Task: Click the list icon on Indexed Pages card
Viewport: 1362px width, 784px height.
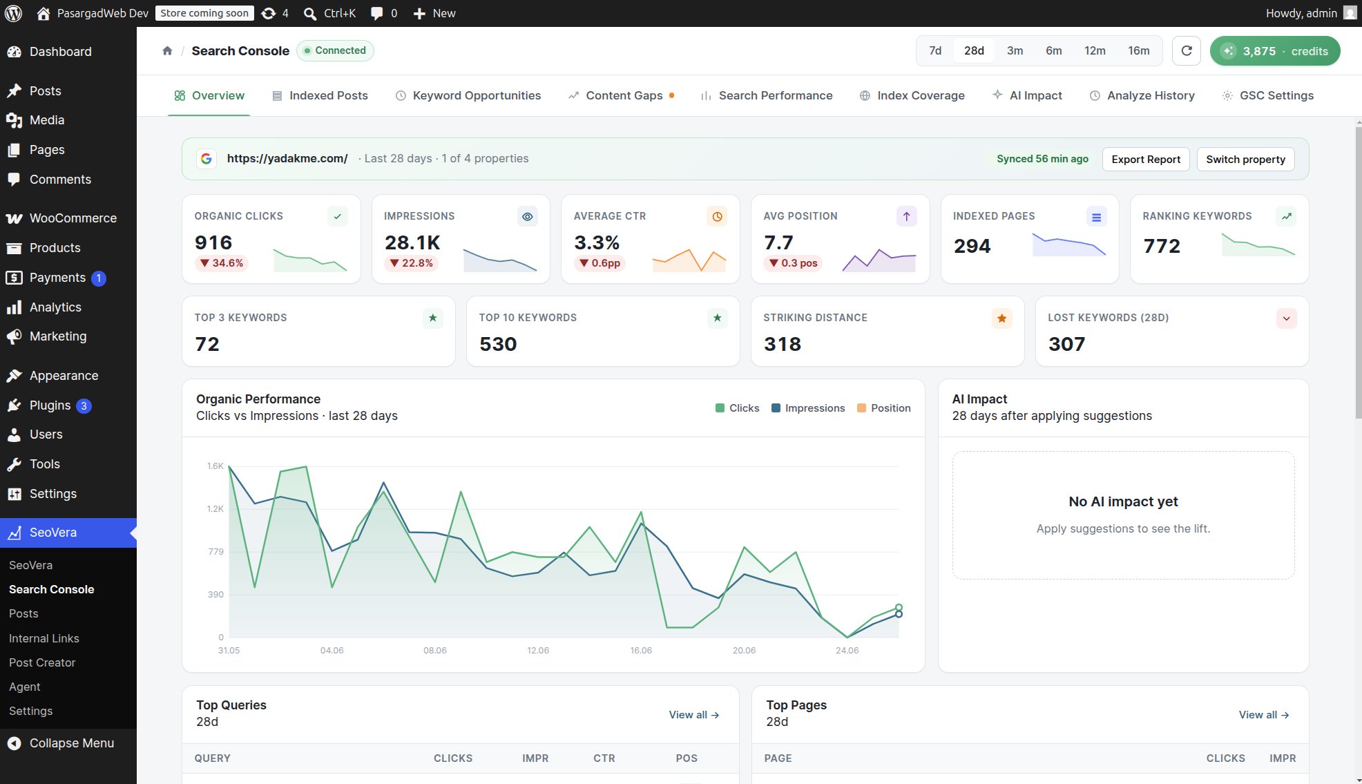Action: click(1096, 216)
